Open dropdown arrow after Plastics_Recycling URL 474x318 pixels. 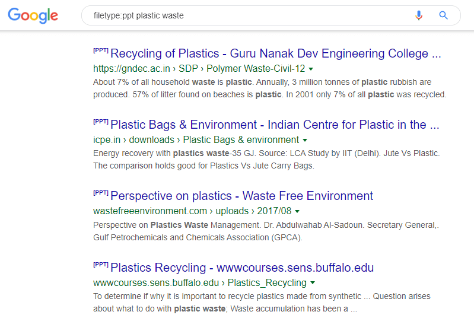(x=313, y=283)
